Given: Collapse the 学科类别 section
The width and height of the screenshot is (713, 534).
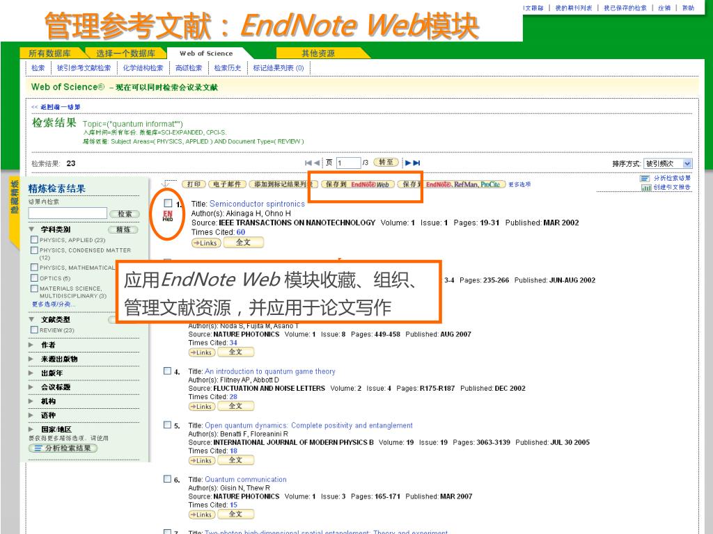Looking at the screenshot, I should tap(31, 229).
